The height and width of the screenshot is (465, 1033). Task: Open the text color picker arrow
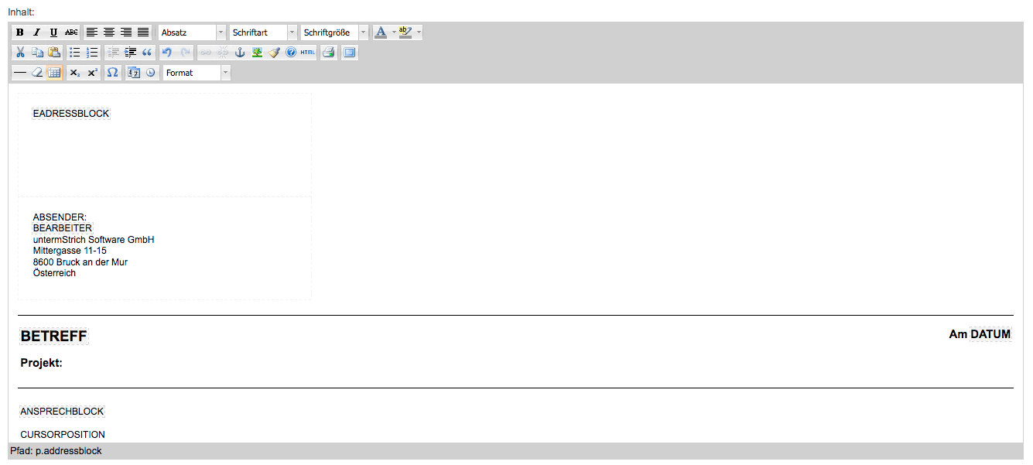(394, 32)
